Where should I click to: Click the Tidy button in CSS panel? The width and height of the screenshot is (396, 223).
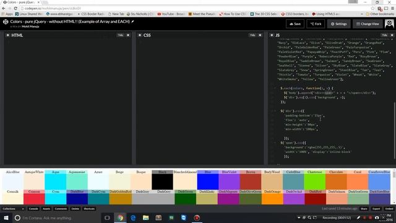252,35
